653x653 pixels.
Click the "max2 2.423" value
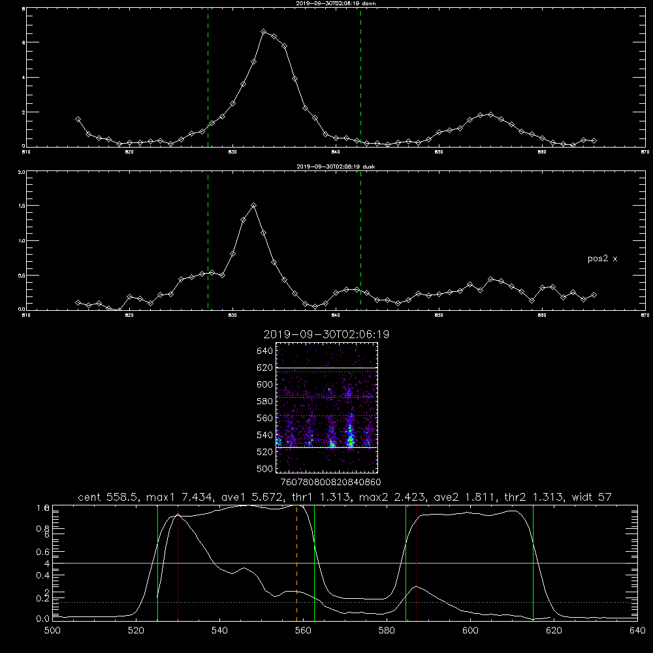click(391, 497)
